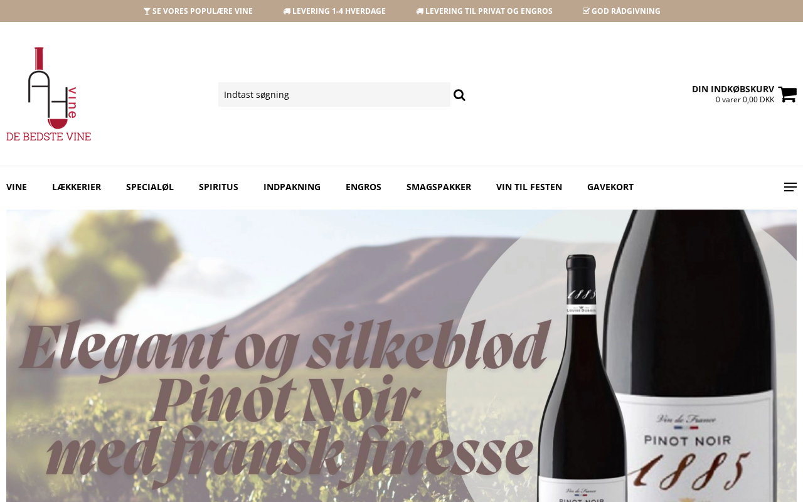803x502 pixels.
Task: Open the GAVEKORT page
Action: click(610, 187)
